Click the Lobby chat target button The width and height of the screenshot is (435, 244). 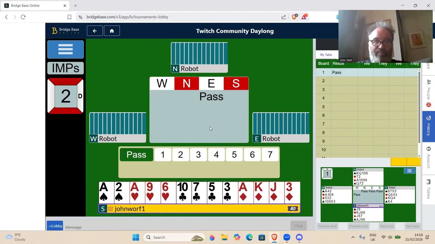tap(55, 226)
